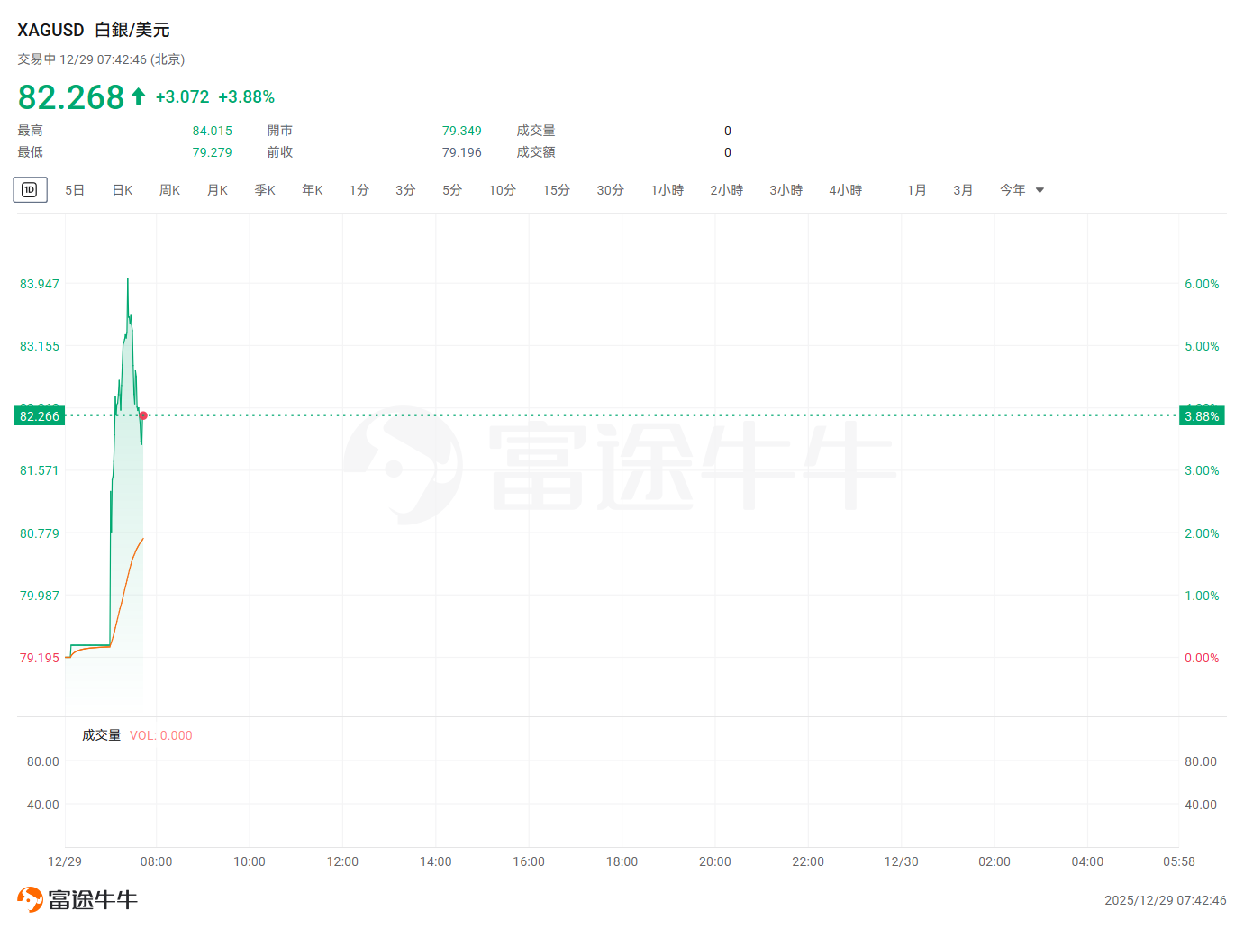Open the 今年 range dropdown
The image size is (1244, 929).
(1012, 190)
